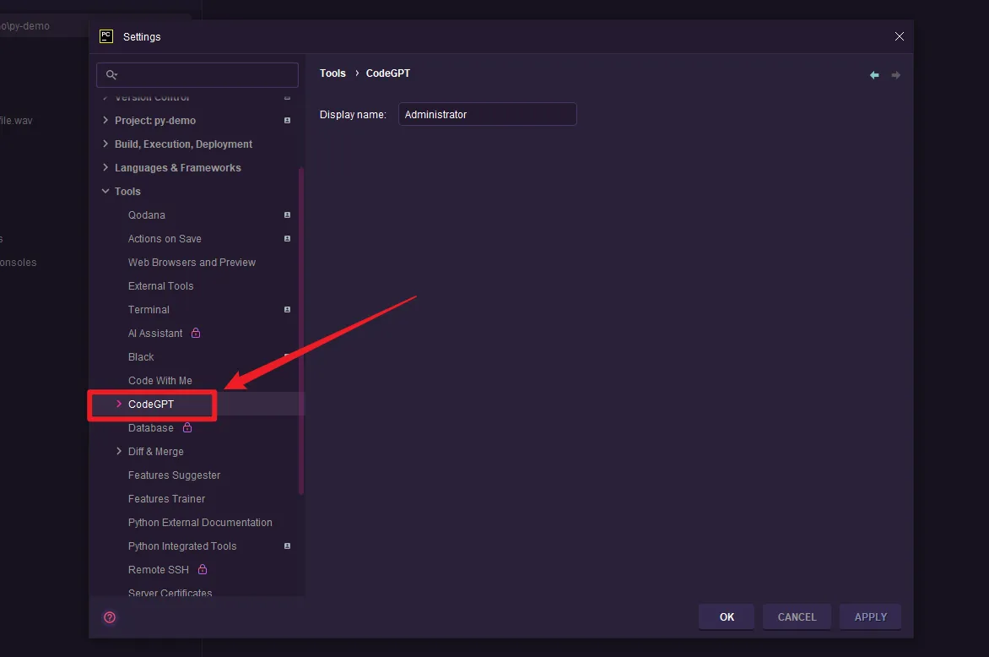Click the help question mark icon
This screenshot has height=657, width=989.
click(x=110, y=617)
